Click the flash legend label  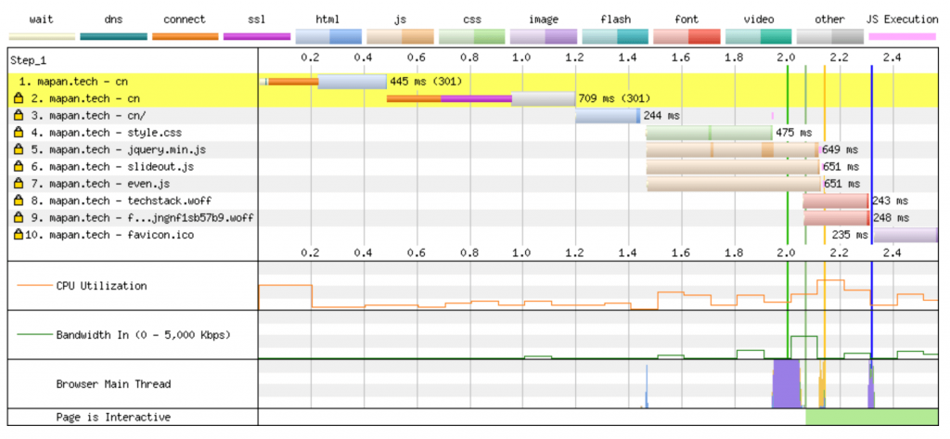pyautogui.click(x=615, y=19)
